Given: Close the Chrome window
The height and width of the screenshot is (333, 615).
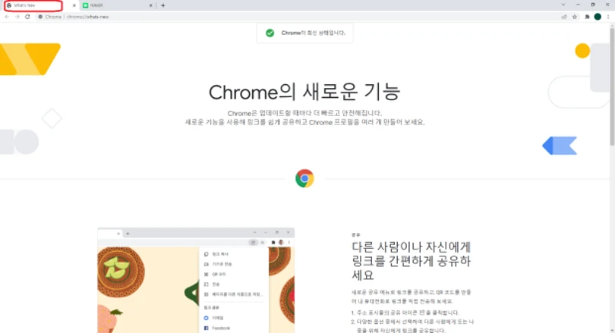Looking at the screenshot, I should (607, 5).
